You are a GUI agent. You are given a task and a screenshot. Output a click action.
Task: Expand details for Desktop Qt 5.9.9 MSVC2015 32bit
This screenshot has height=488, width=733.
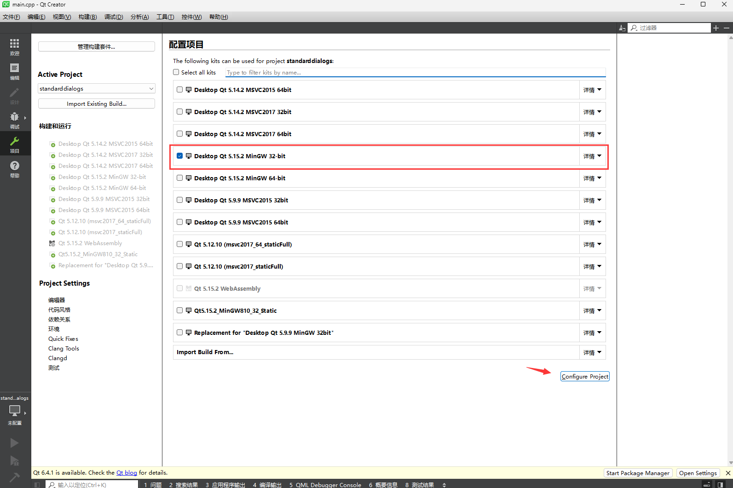click(x=592, y=200)
